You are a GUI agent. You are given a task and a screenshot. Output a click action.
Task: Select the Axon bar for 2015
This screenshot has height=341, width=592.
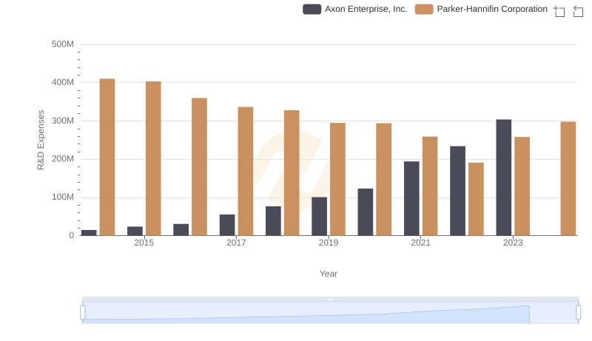coord(135,232)
